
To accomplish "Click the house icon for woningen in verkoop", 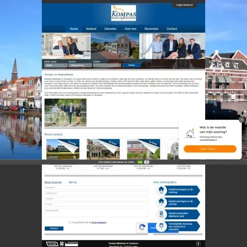I will pyautogui.click(x=161, y=189).
